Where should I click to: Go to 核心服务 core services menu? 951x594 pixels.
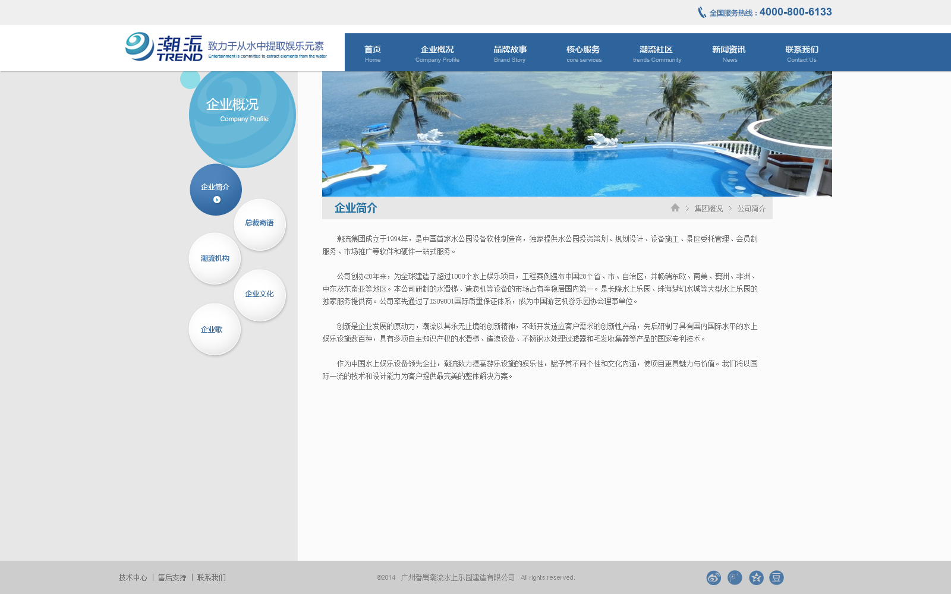click(584, 53)
